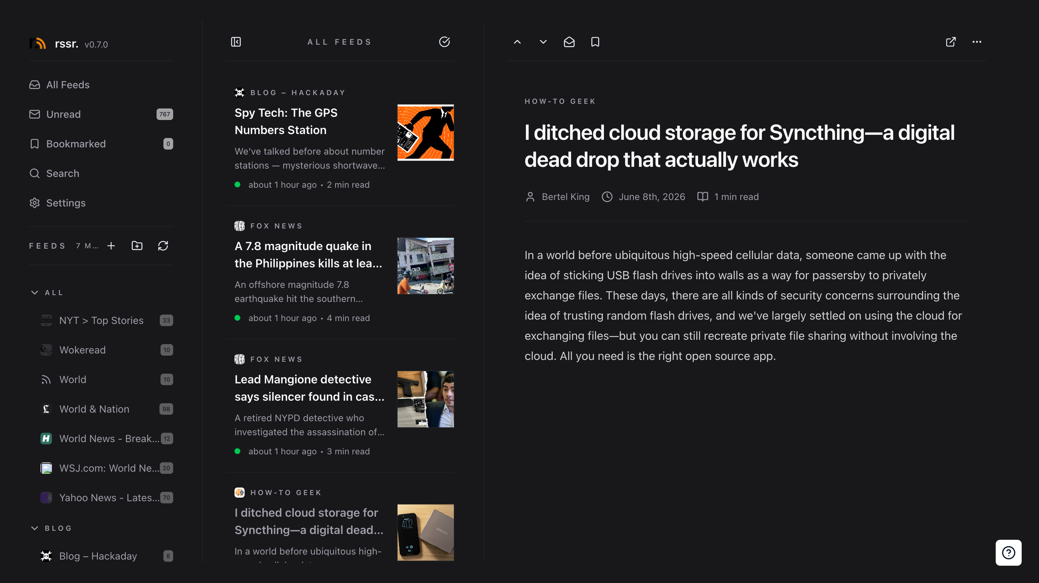Click Philippines quake thumbnail
The image size is (1039, 583).
426,266
